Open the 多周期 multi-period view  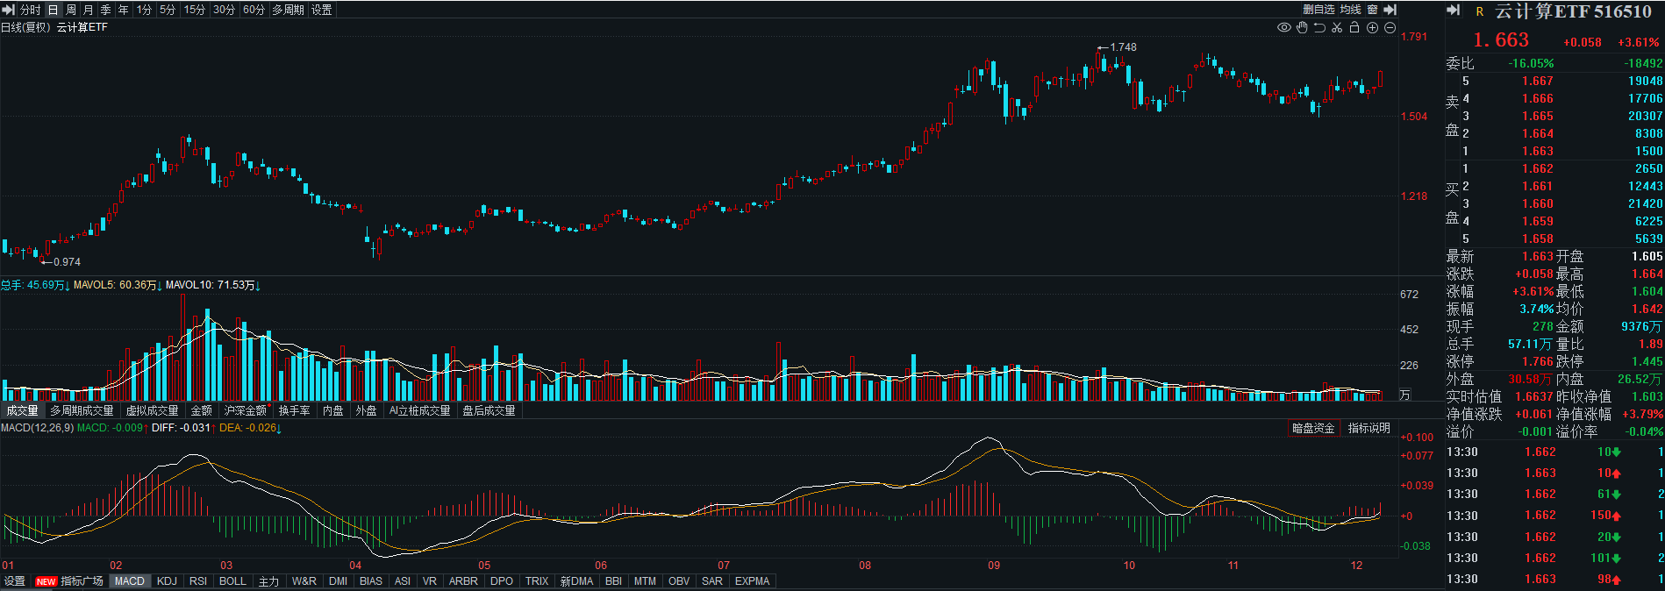(x=288, y=10)
